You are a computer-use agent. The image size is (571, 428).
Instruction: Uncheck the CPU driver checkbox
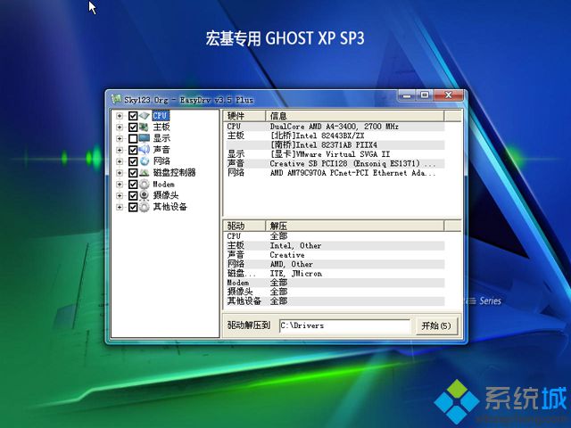click(133, 116)
